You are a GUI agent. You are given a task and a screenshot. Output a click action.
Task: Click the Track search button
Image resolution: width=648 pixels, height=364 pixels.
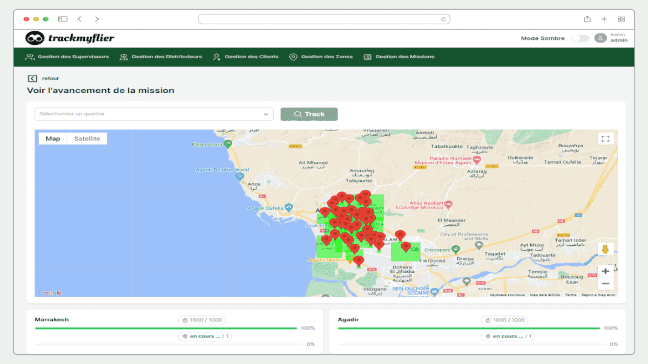point(309,114)
